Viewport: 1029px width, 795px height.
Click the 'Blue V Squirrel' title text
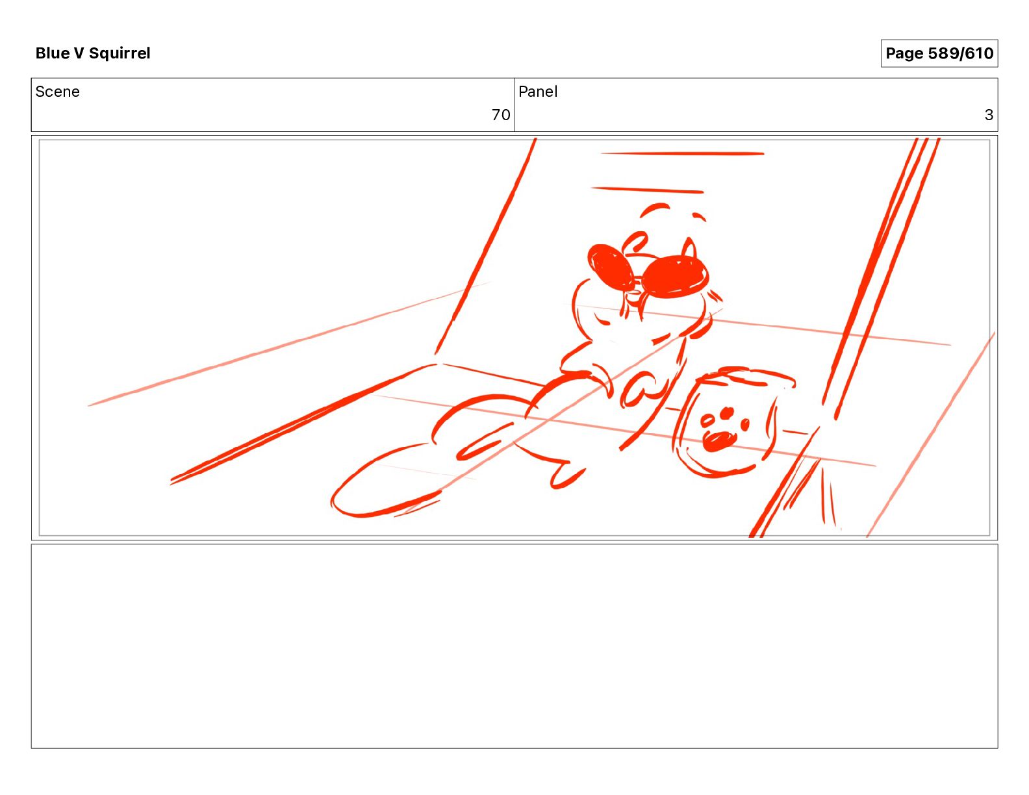93,53
